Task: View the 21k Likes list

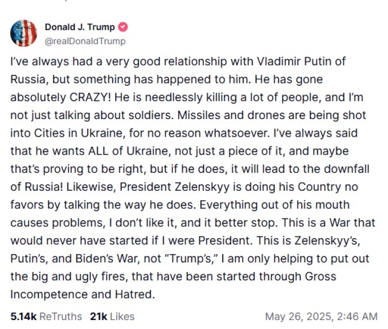Action: point(112,316)
